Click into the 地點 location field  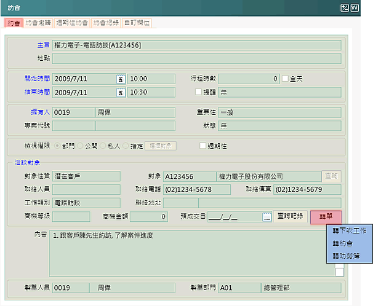[196, 58]
